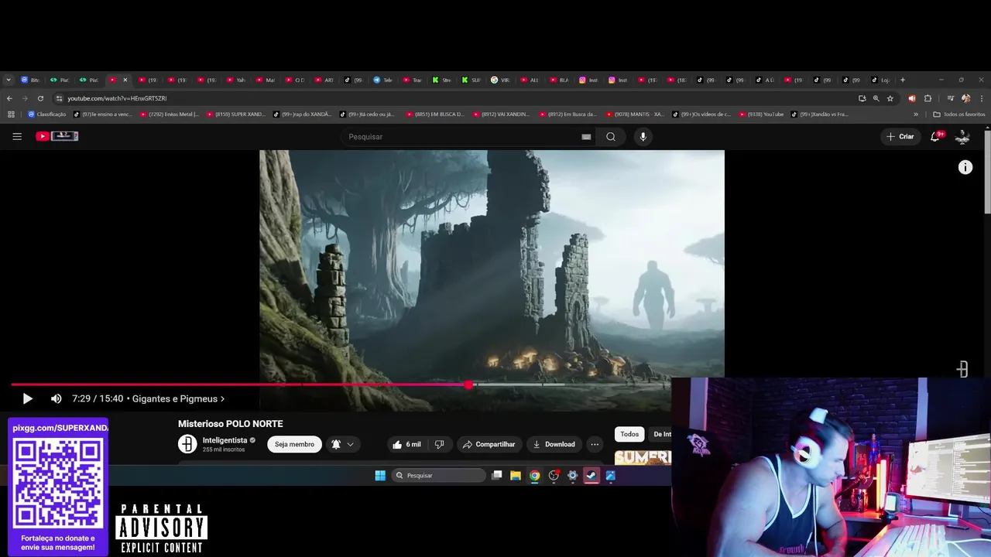Viewport: 991px width, 557px height.
Task: Click the red extension icon in toolbar
Action: [911, 98]
